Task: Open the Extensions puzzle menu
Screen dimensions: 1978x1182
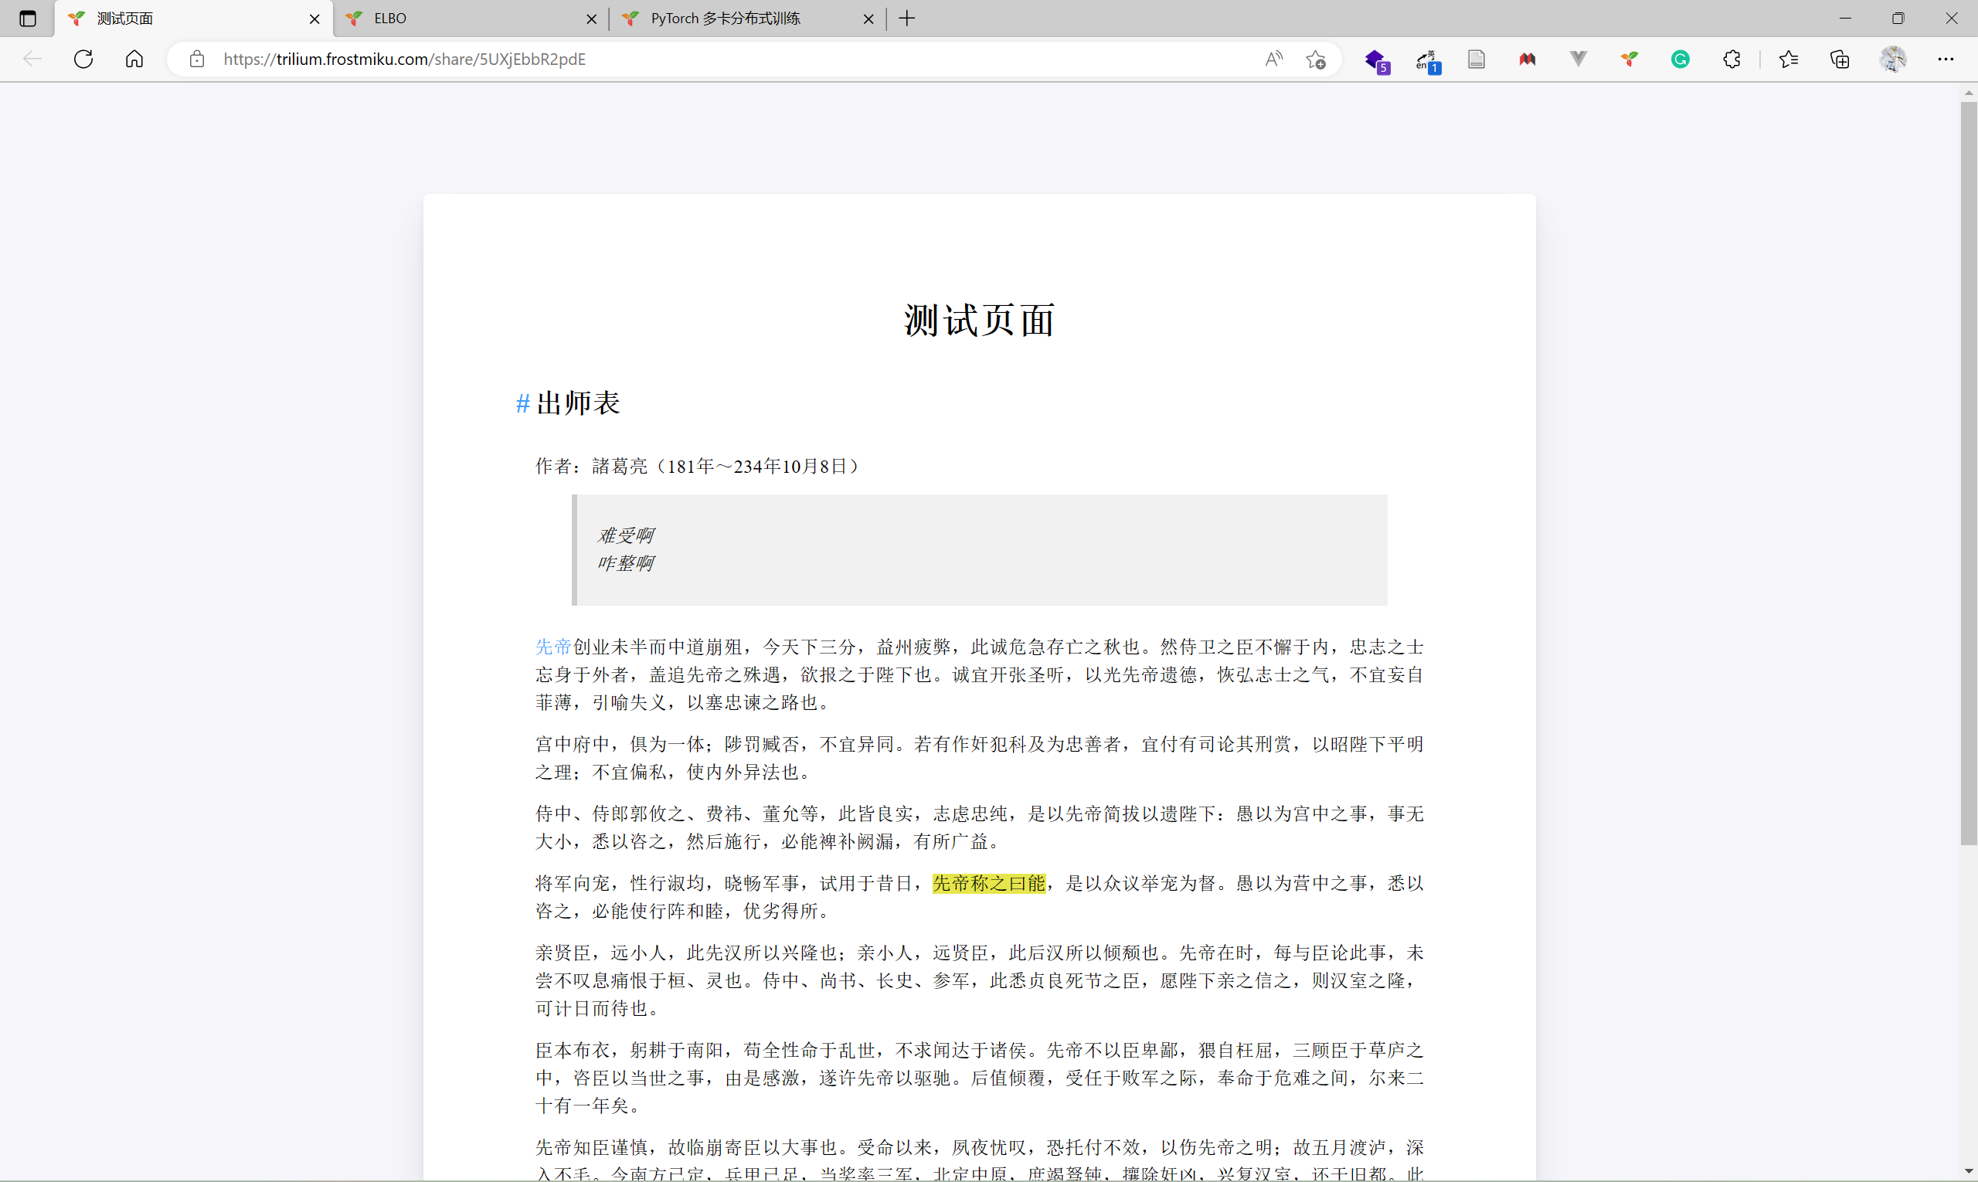Action: [x=1731, y=59]
